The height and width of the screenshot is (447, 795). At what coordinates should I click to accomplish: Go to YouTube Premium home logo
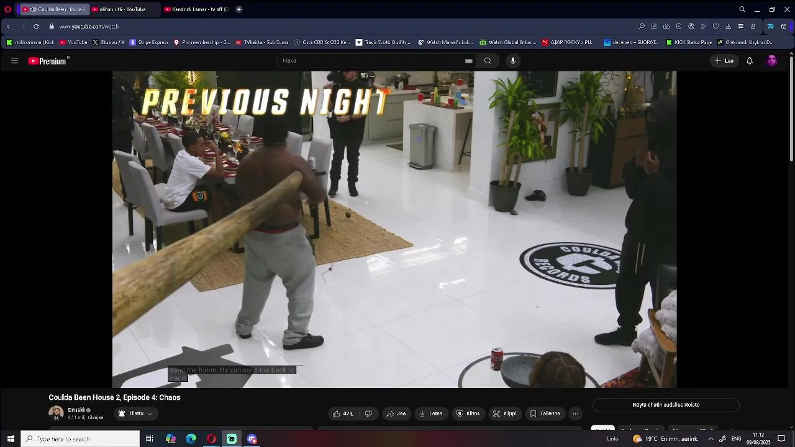(48, 61)
